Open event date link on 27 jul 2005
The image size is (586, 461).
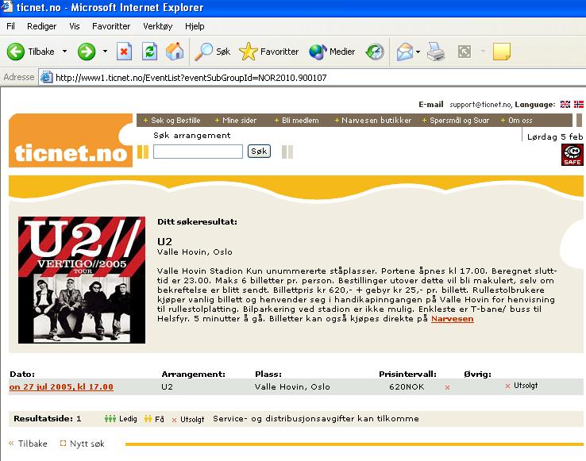pyautogui.click(x=61, y=386)
